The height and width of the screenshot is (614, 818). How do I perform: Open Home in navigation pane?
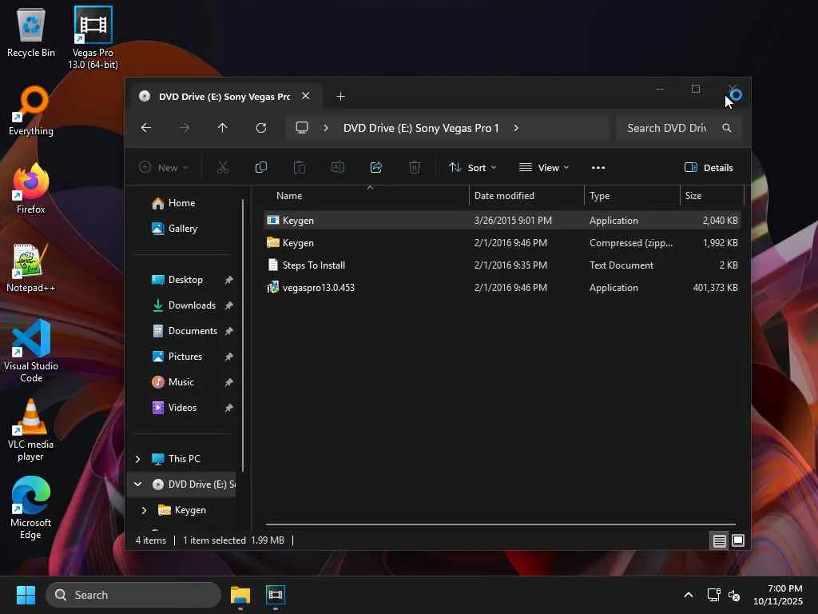pyautogui.click(x=181, y=203)
